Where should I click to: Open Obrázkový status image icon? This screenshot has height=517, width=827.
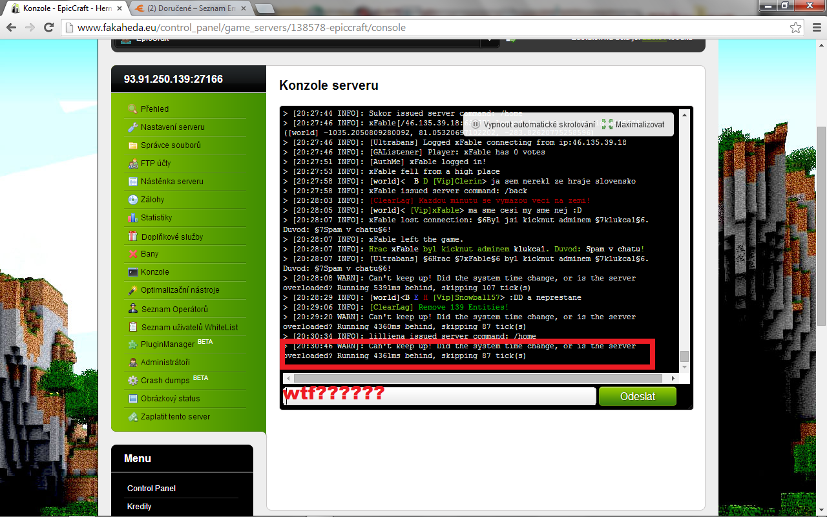(132, 399)
